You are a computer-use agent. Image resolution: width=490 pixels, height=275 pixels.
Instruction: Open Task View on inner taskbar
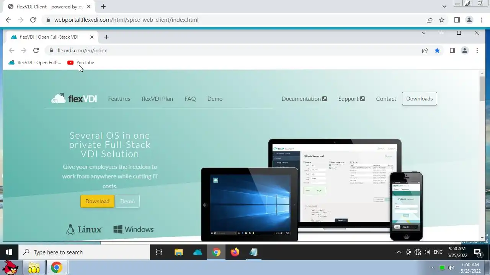point(159,252)
